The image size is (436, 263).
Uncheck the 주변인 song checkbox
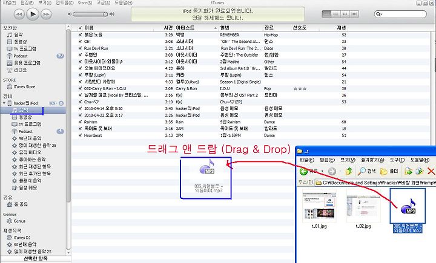click(x=81, y=54)
